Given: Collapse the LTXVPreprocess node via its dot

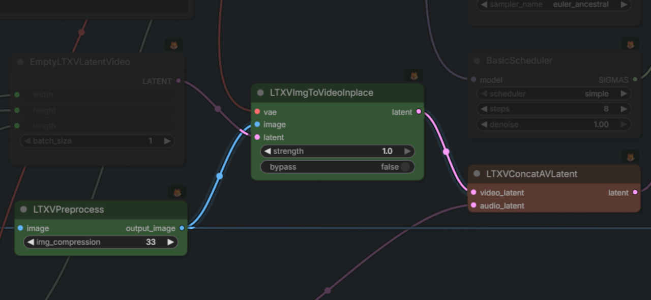Looking at the screenshot, I should pyautogui.click(x=23, y=209).
